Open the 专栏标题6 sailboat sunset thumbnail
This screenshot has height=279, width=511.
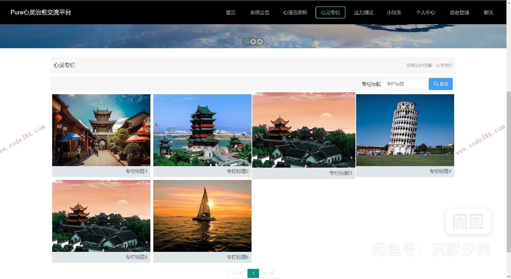click(x=202, y=216)
